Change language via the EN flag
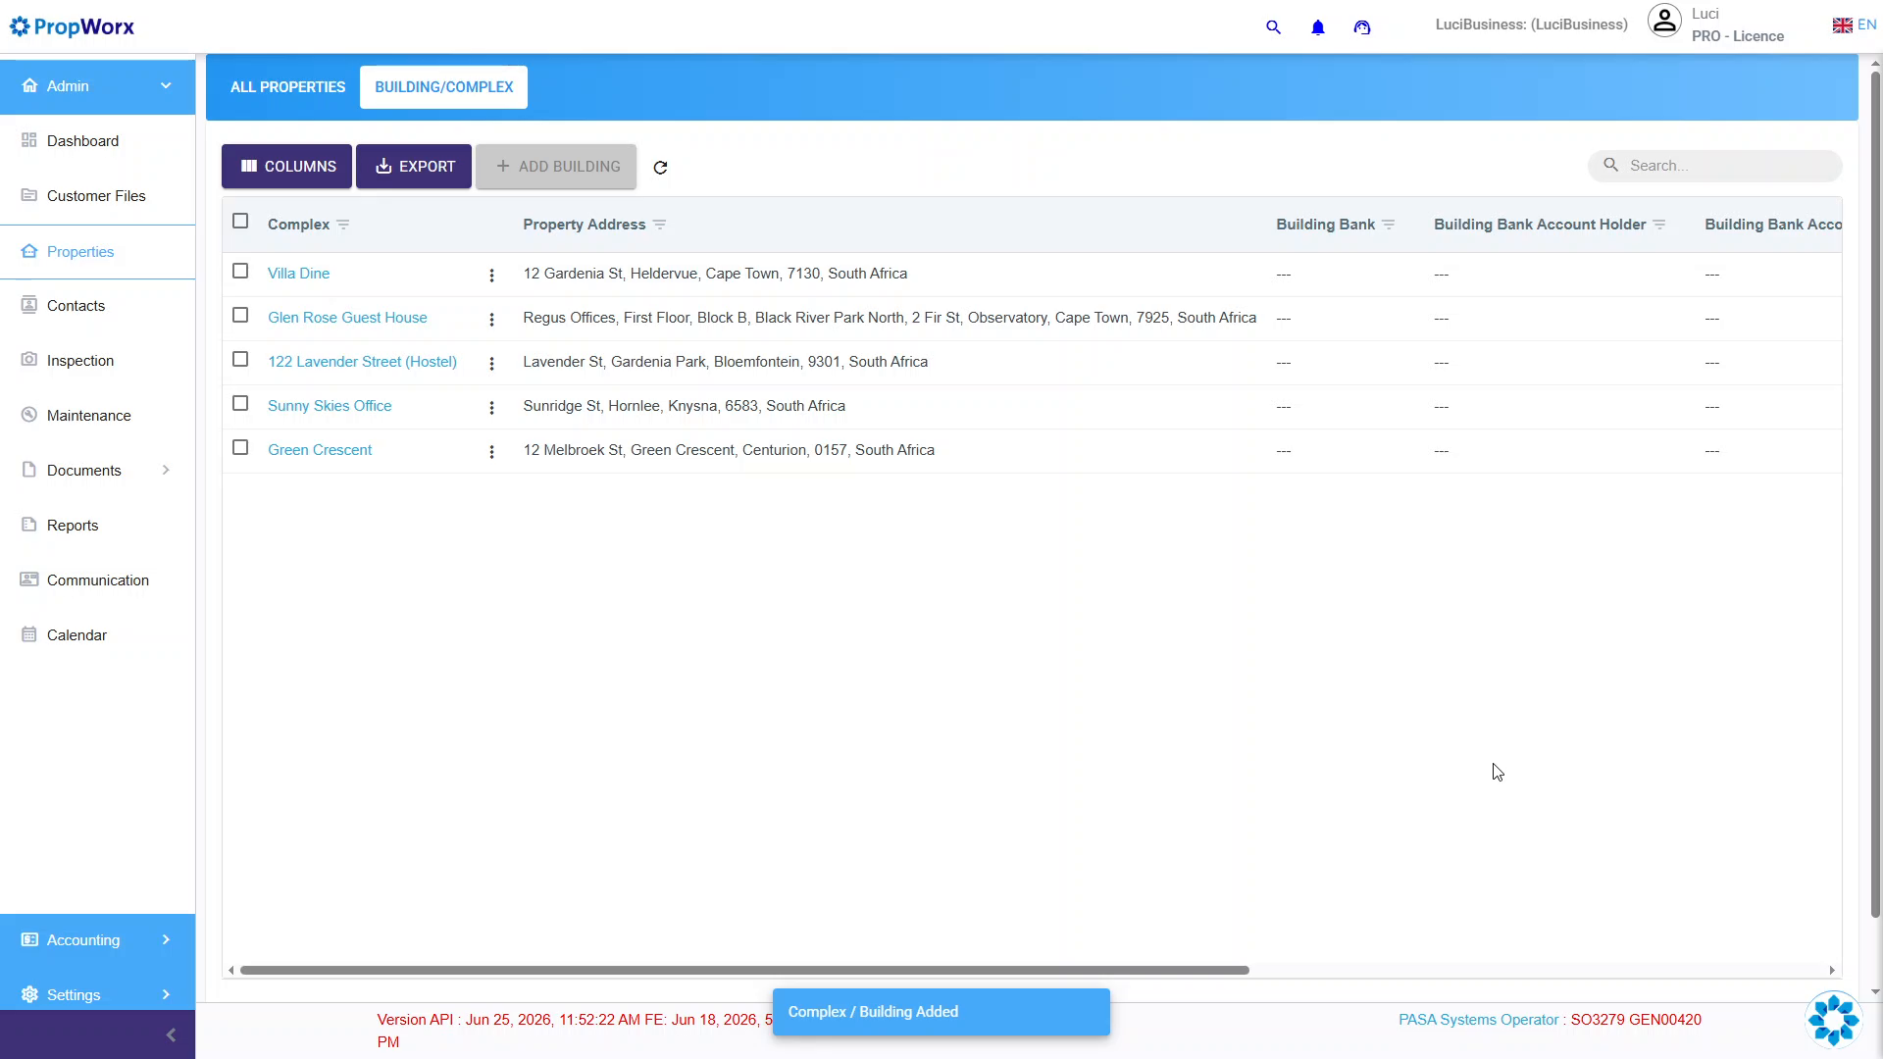 [1854, 25]
